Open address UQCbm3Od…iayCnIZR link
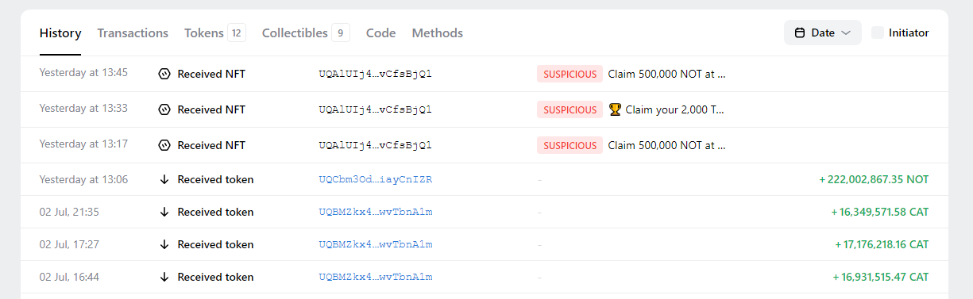The height and width of the screenshot is (299, 973). 376,179
